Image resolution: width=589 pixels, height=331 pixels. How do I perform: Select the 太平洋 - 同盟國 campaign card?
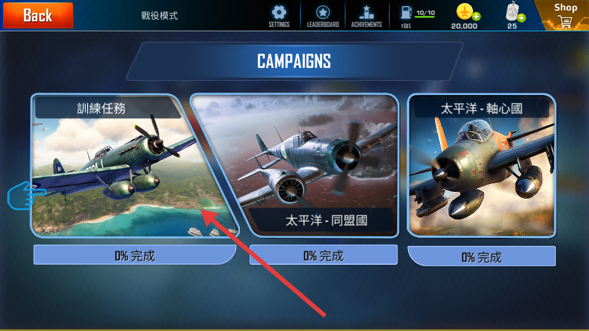301,165
